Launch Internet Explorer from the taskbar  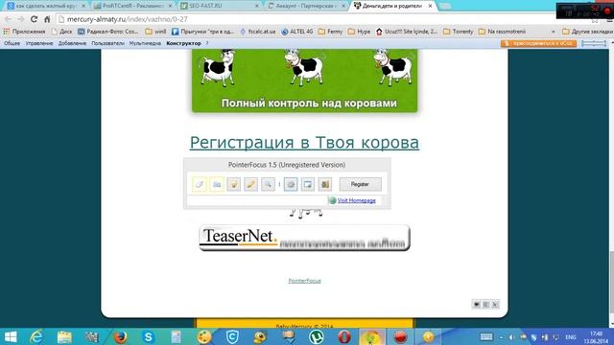click(x=36, y=336)
